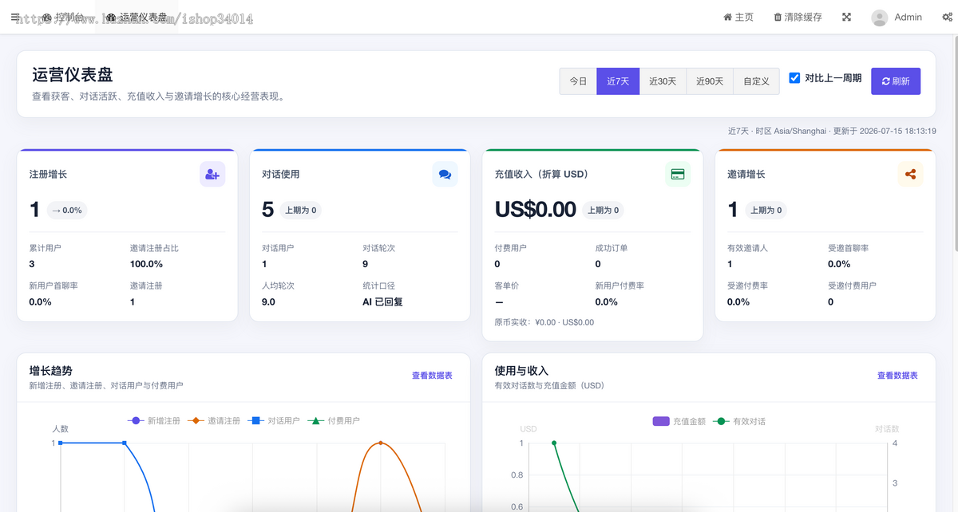This screenshot has height=512, width=958.
Task: Click the 邀请注册占比 100.0% value
Action: [146, 264]
